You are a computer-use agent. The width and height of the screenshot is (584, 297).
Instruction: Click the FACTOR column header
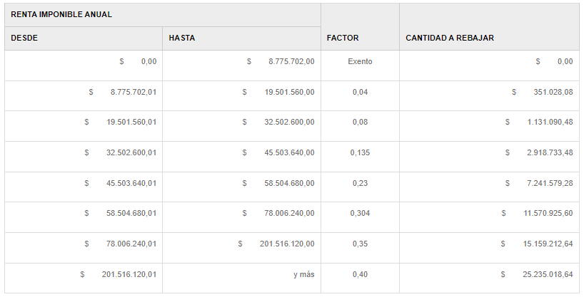click(x=360, y=27)
